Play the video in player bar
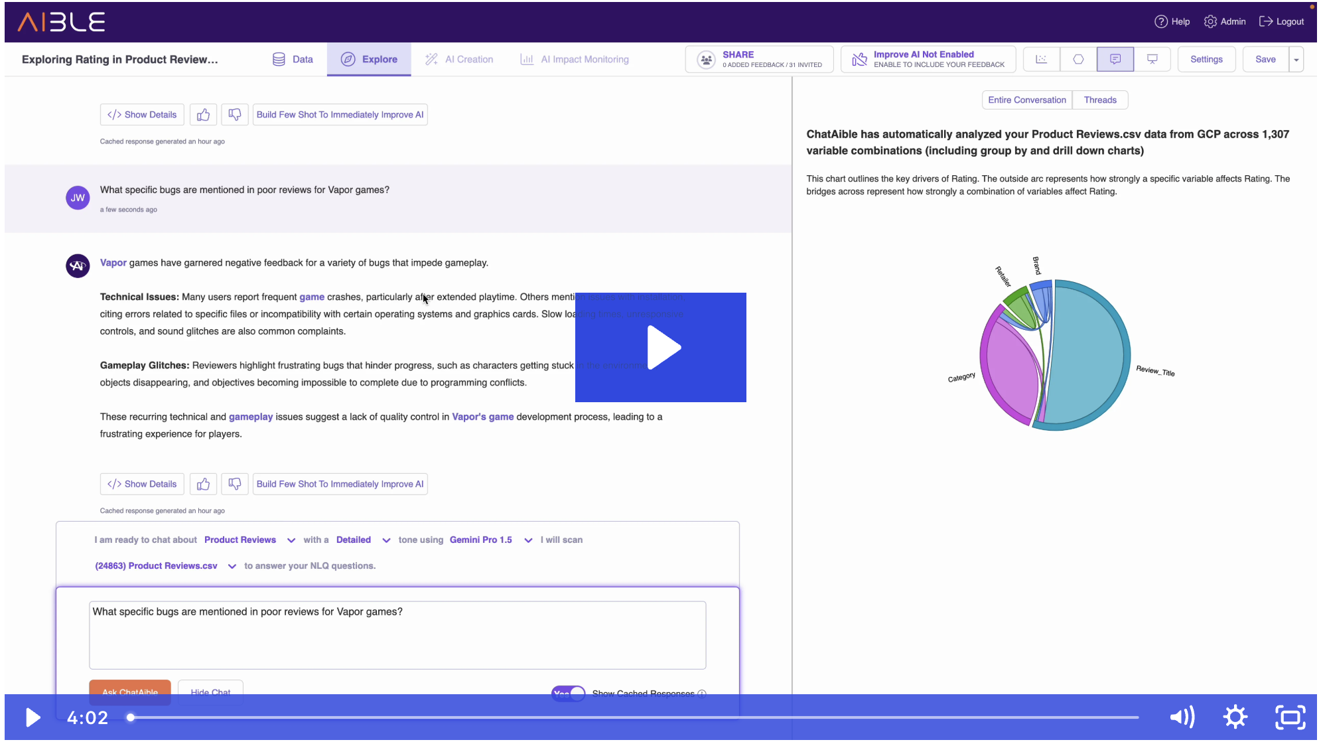Image resolution: width=1319 pixels, height=742 pixels. coord(33,717)
